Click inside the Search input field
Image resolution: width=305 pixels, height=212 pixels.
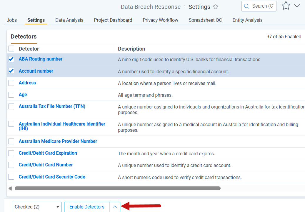click(x=263, y=6)
